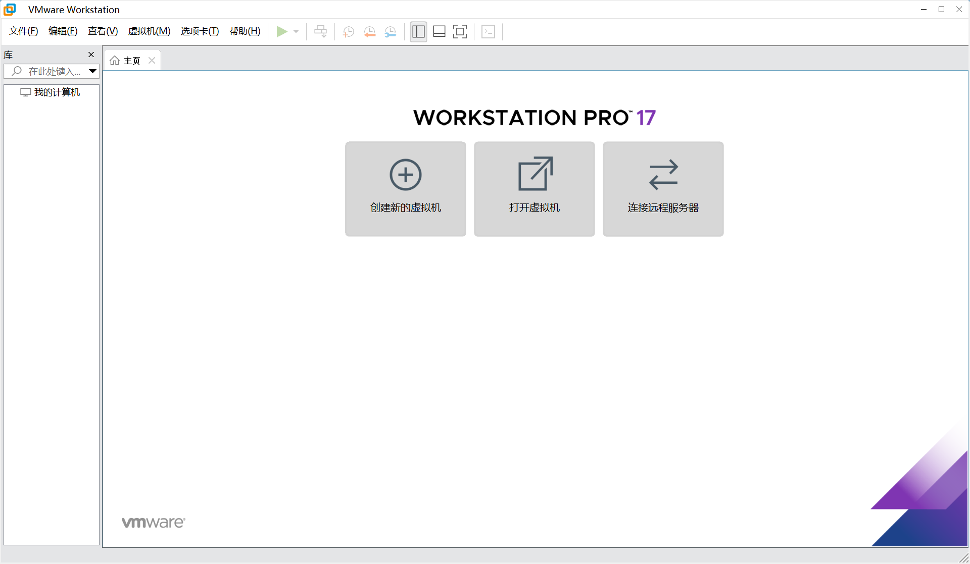The width and height of the screenshot is (970, 564).
Task: Close the 库 library panel
Action: (x=91, y=55)
